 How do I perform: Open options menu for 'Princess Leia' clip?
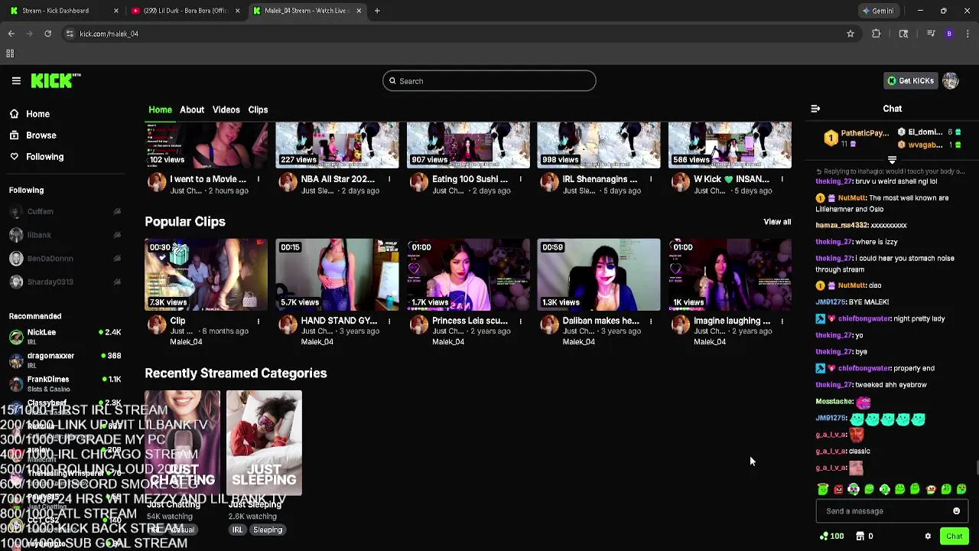pos(520,321)
